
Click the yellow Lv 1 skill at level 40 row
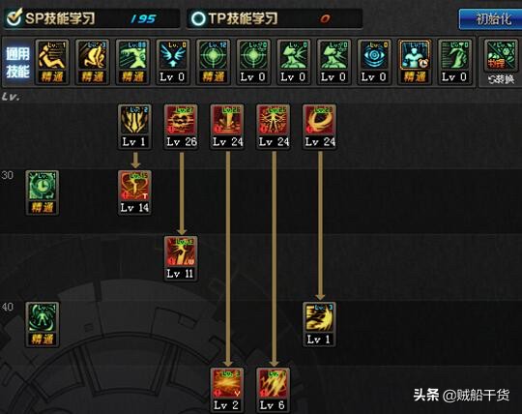320,324
